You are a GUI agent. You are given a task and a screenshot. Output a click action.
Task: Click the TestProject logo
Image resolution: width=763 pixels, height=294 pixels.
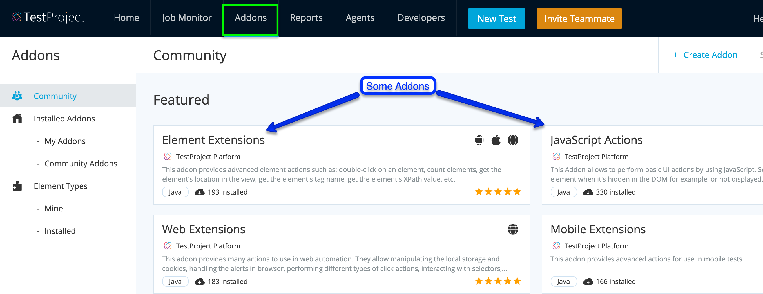click(x=48, y=17)
